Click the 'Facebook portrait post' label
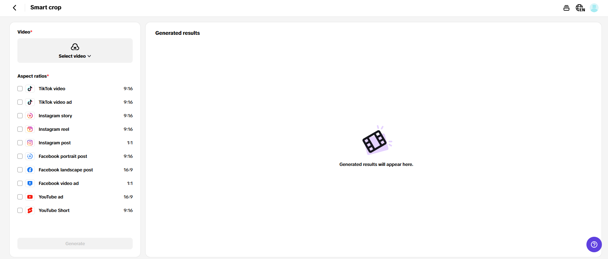608x259 pixels. tap(63, 156)
